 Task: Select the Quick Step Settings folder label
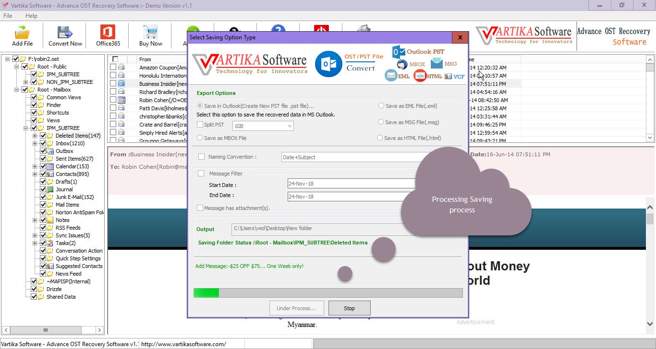(78, 258)
